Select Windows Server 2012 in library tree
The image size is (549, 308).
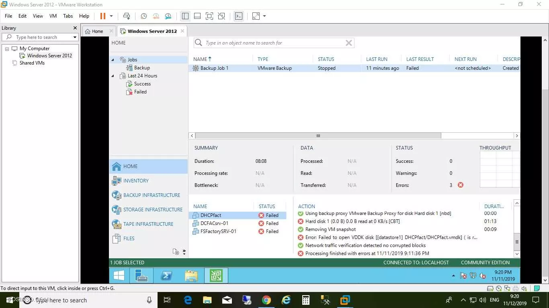click(49, 56)
